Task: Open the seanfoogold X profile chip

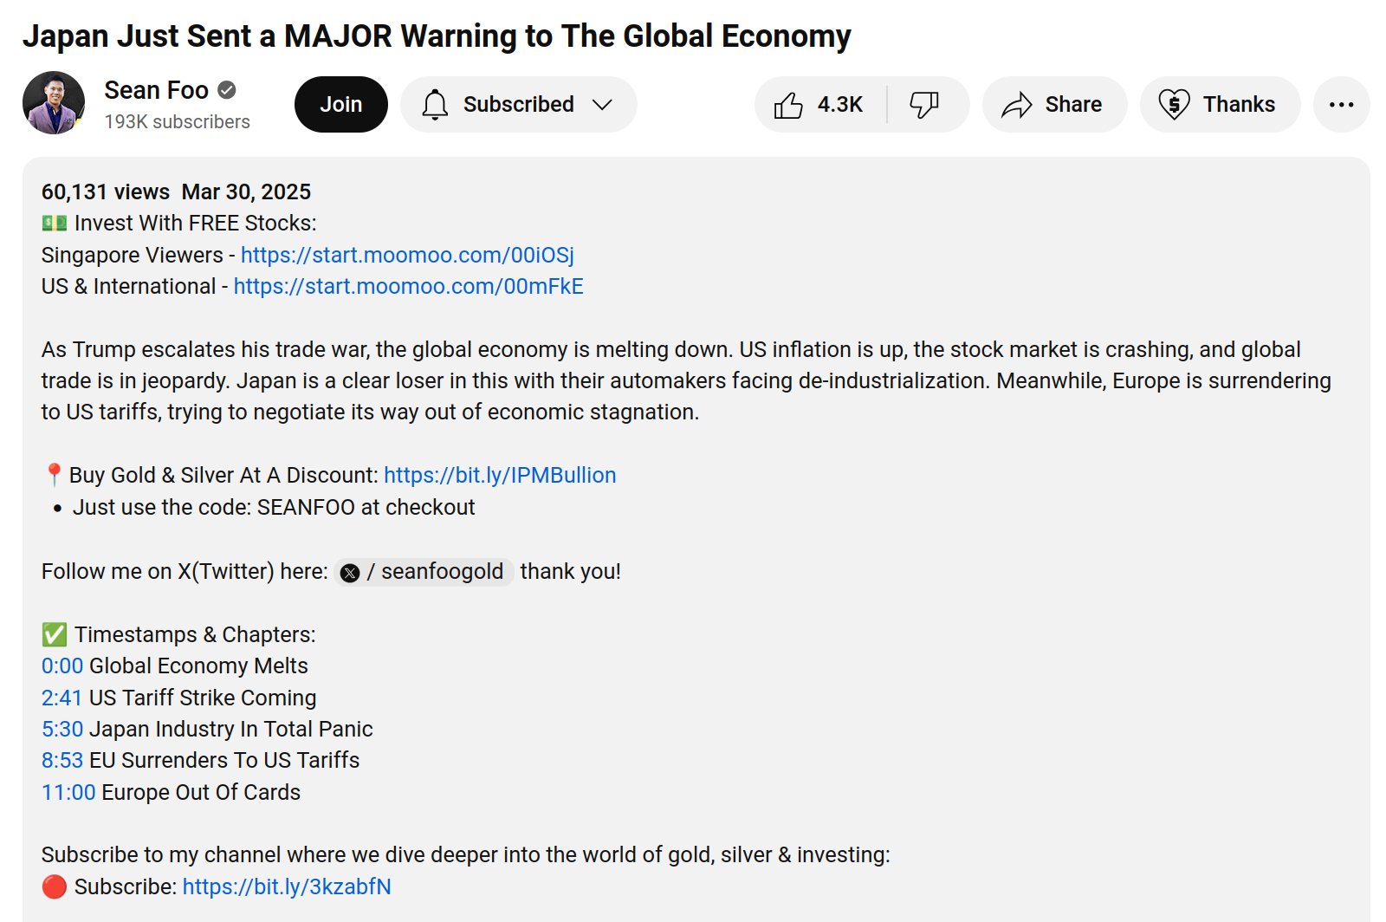Action: [x=424, y=572]
